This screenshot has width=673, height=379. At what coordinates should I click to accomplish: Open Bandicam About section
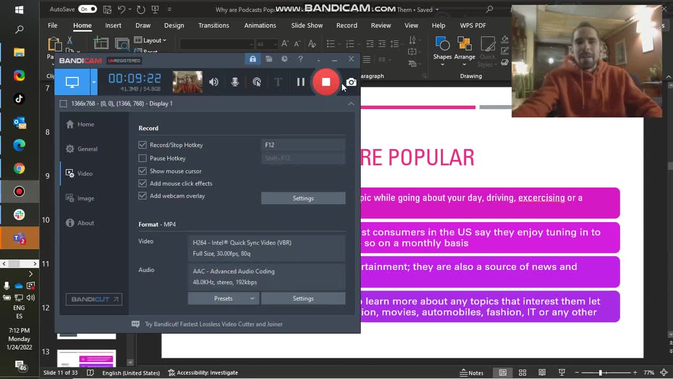coord(80,223)
